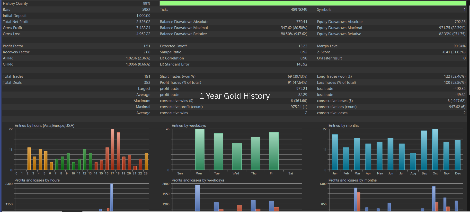Image resolution: width=470 pixels, height=212 pixels.
Task: Select the Sharpe Ratio value "0.92"
Action: 304,52
